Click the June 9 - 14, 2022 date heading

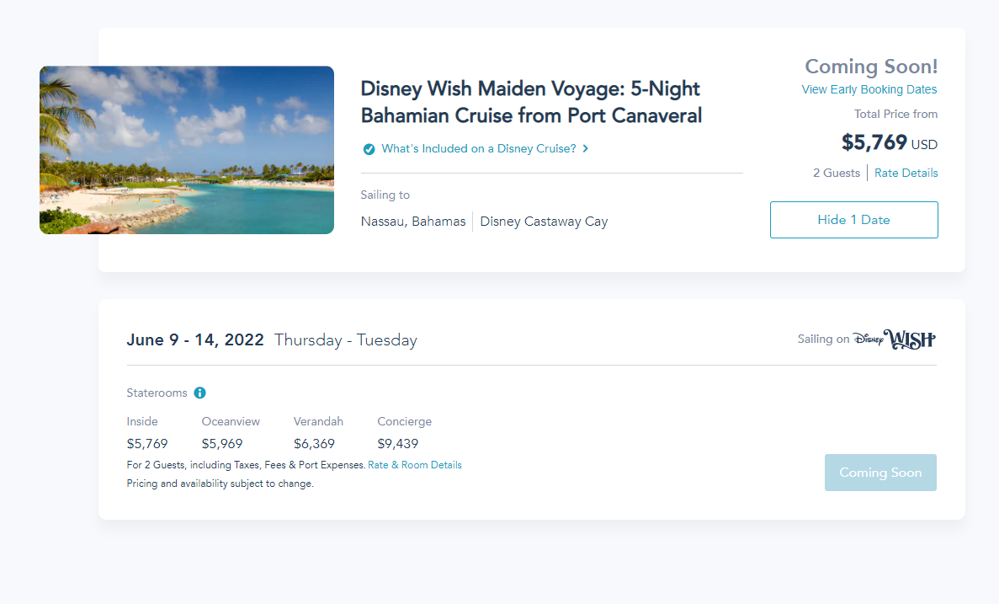[195, 340]
